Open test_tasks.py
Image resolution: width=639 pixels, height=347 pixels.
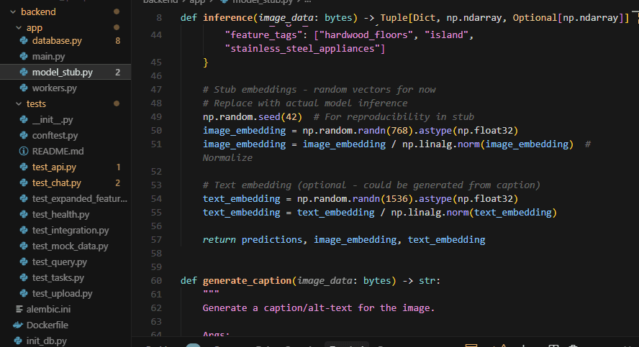58,278
